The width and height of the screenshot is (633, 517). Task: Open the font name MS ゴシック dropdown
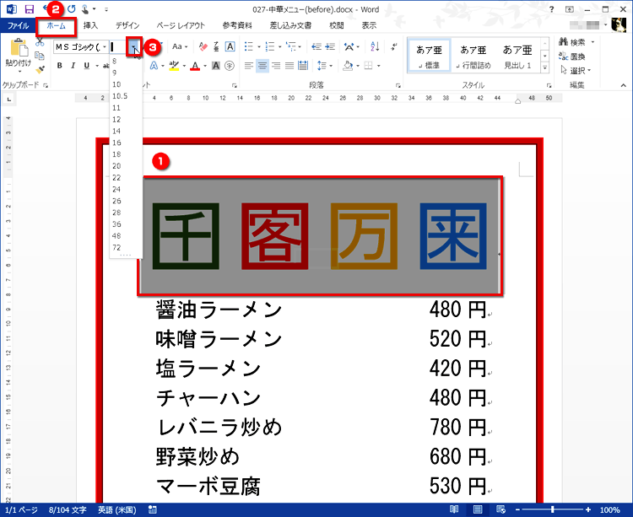(x=105, y=46)
